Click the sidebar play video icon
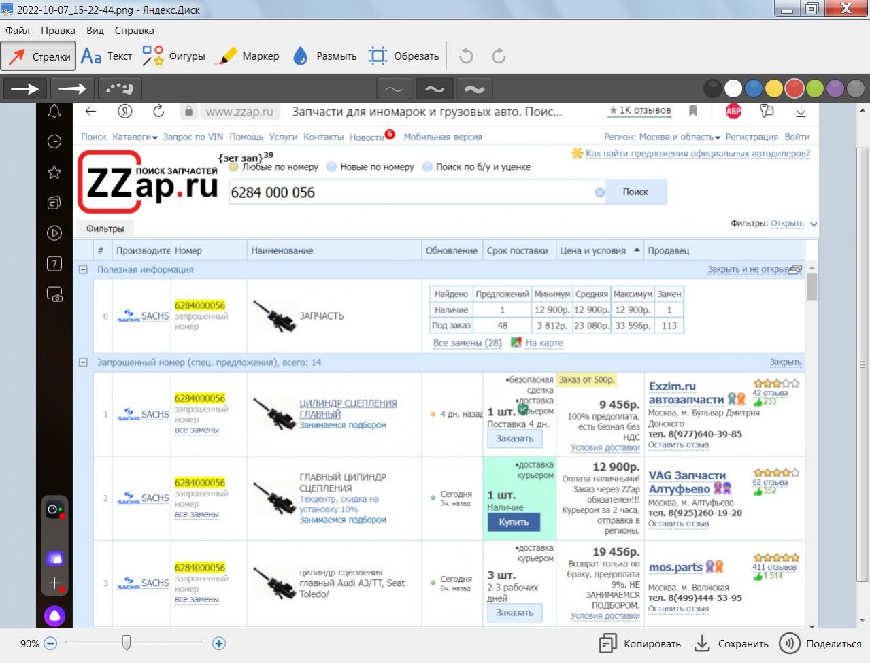 tap(54, 233)
